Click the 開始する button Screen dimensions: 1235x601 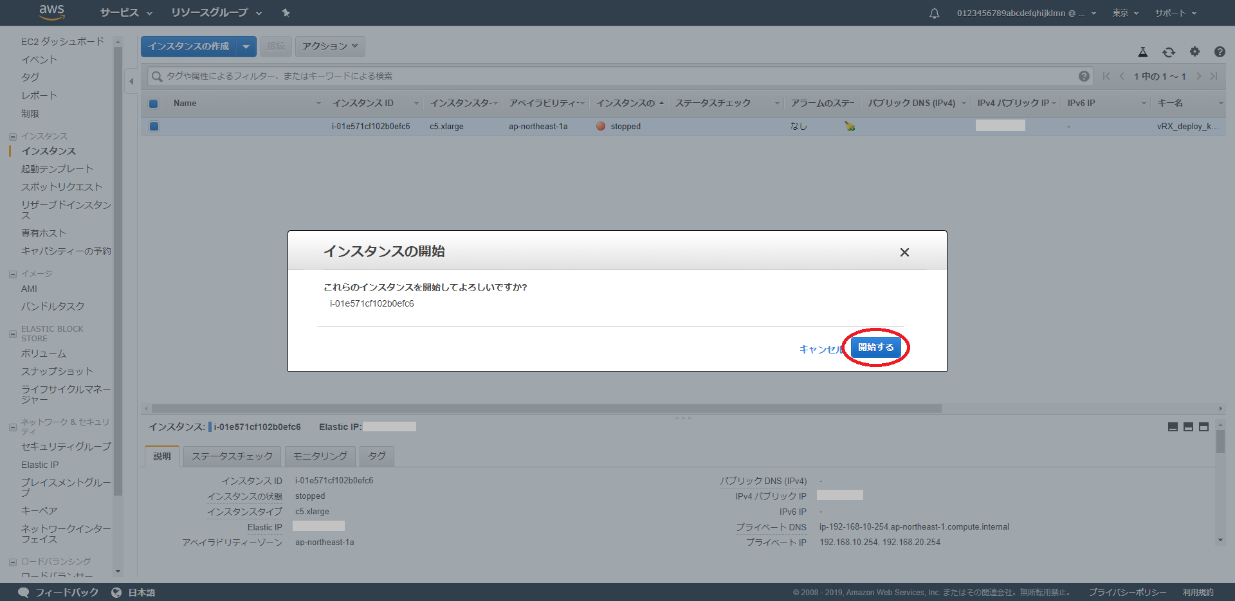point(875,347)
